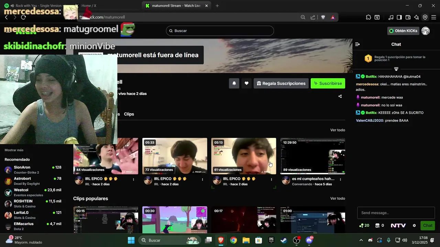Focus the Kick Buscar search field
Viewport: 440px width, 247px height.
click(x=220, y=31)
